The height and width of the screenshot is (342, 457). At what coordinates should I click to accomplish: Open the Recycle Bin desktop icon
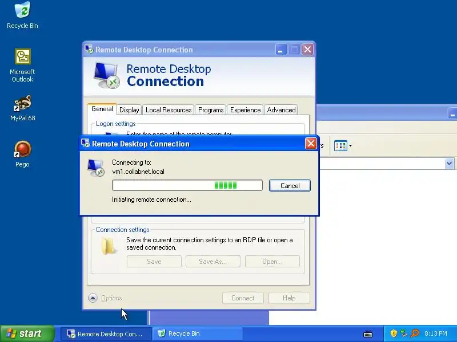tap(22, 15)
